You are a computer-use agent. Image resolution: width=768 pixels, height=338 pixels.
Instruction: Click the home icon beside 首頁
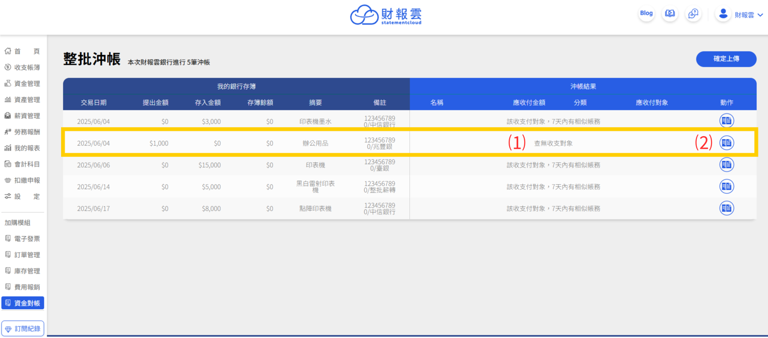tap(8, 51)
